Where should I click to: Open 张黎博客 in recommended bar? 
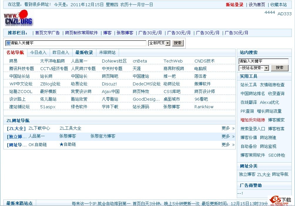pos(125,33)
